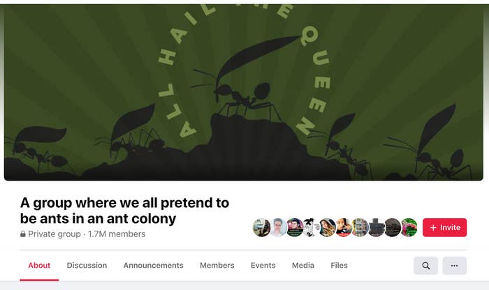Open the three-dots more options menu
The width and height of the screenshot is (489, 290).
(x=454, y=266)
